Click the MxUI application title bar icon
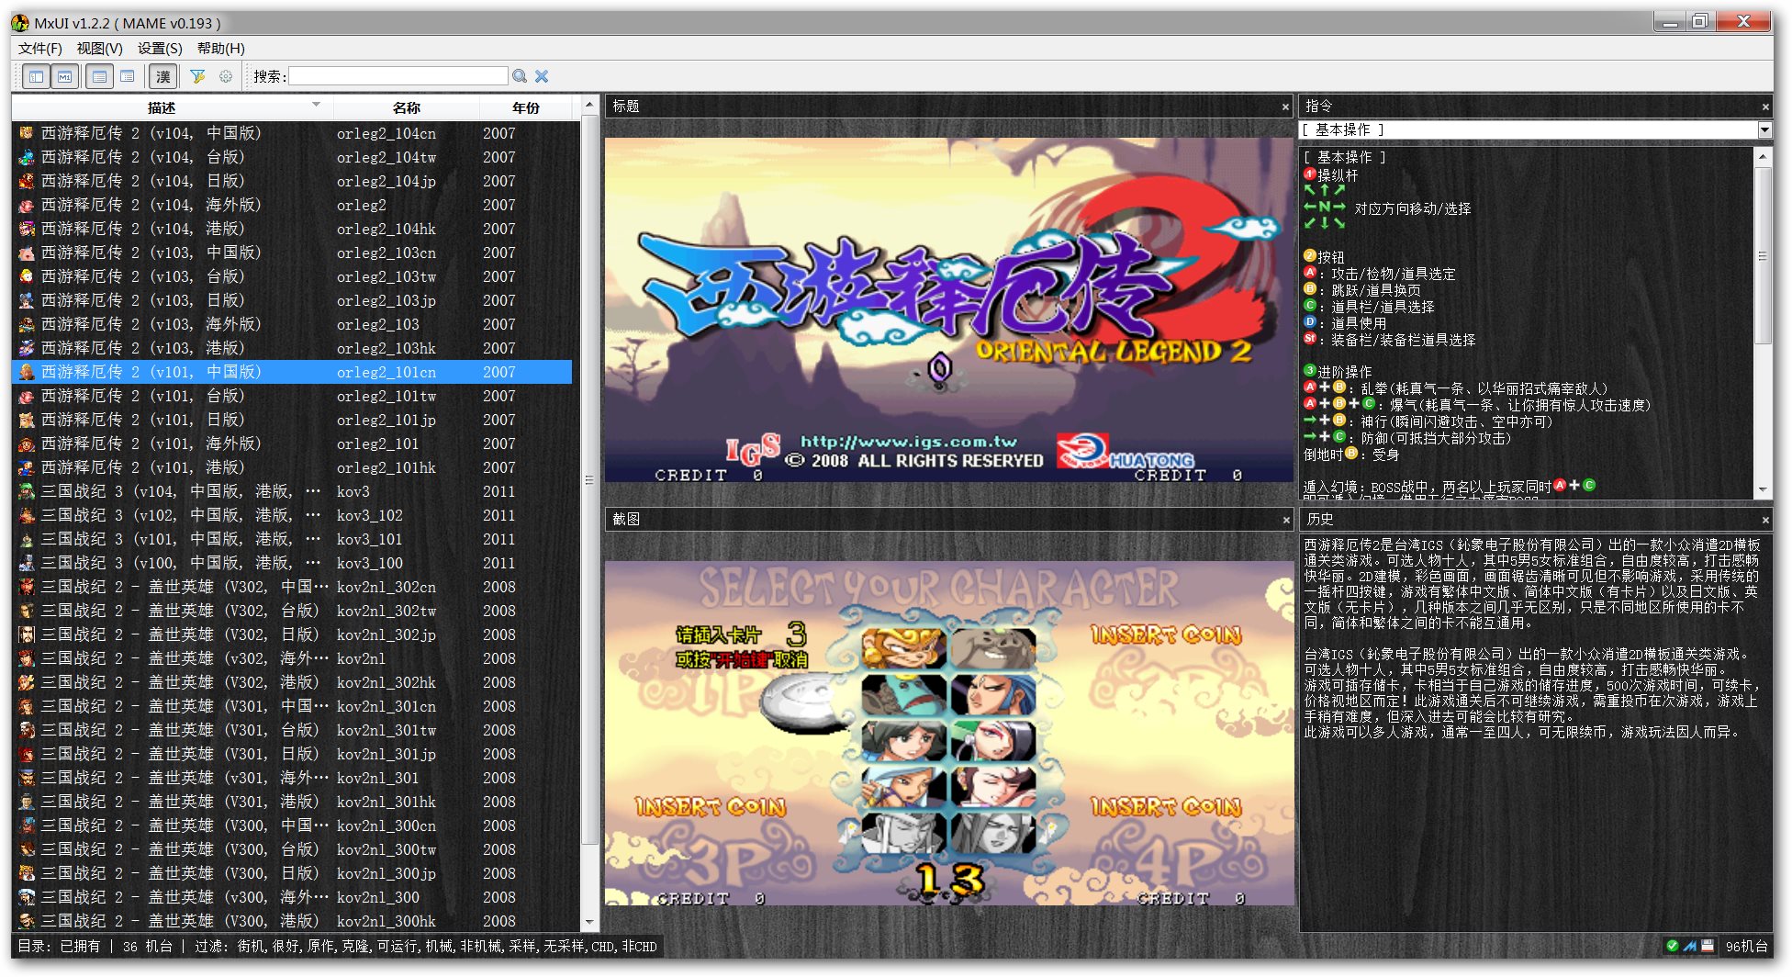This screenshot has width=1792, height=977. pyautogui.click(x=20, y=23)
